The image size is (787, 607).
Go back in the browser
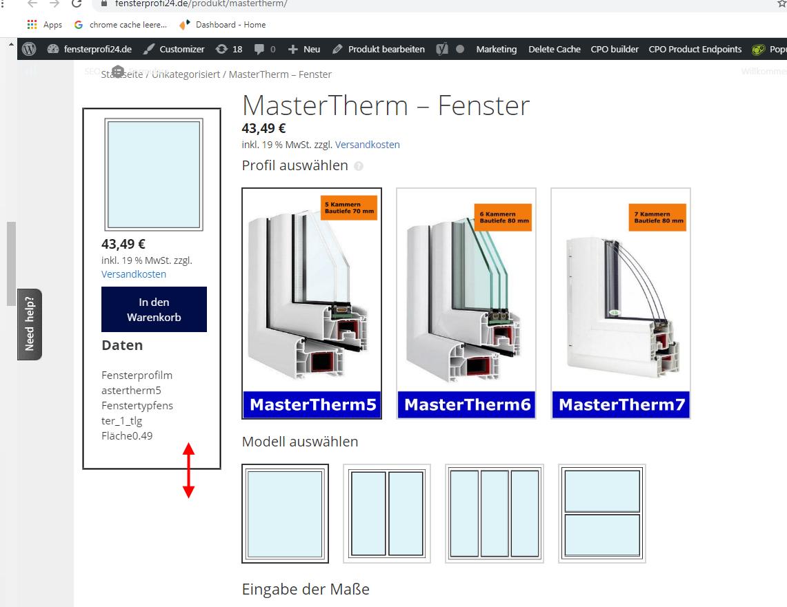32,3
